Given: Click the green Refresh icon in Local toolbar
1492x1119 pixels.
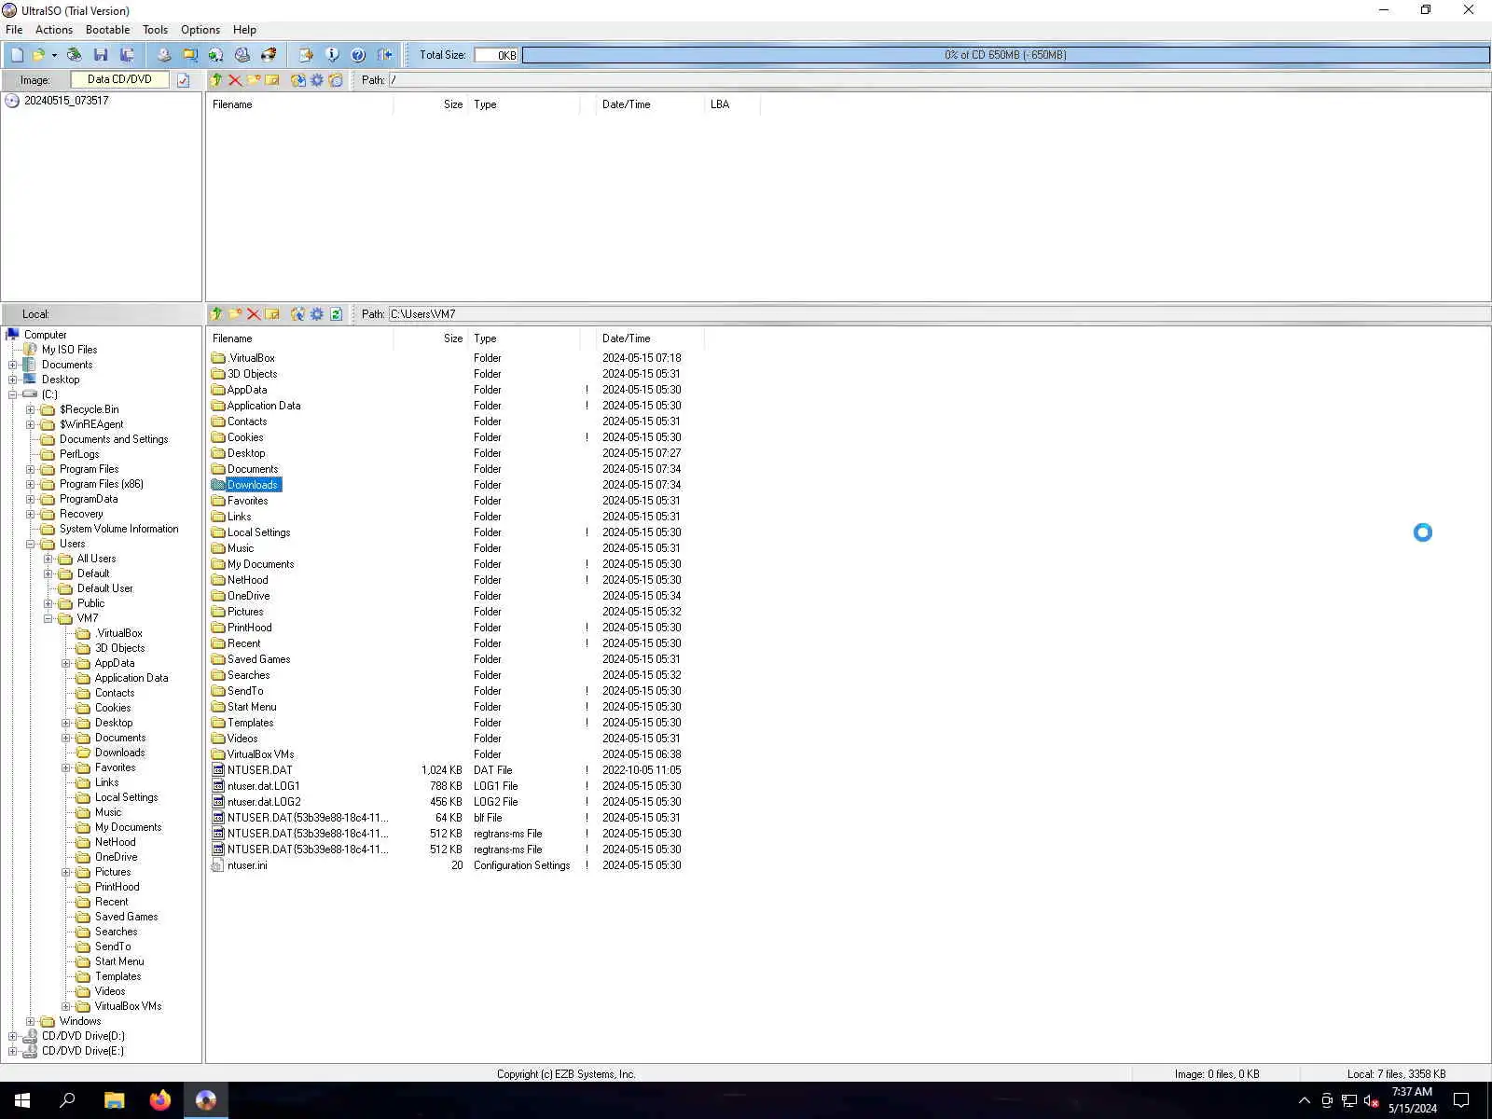Looking at the screenshot, I should (x=336, y=314).
